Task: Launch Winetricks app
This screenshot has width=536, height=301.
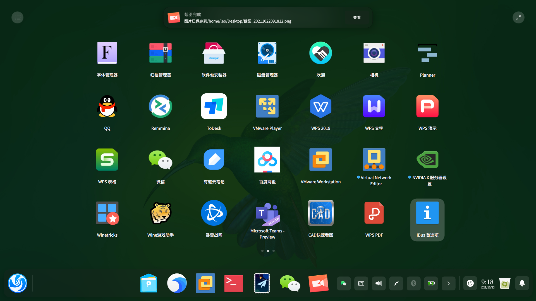Action: tap(107, 213)
